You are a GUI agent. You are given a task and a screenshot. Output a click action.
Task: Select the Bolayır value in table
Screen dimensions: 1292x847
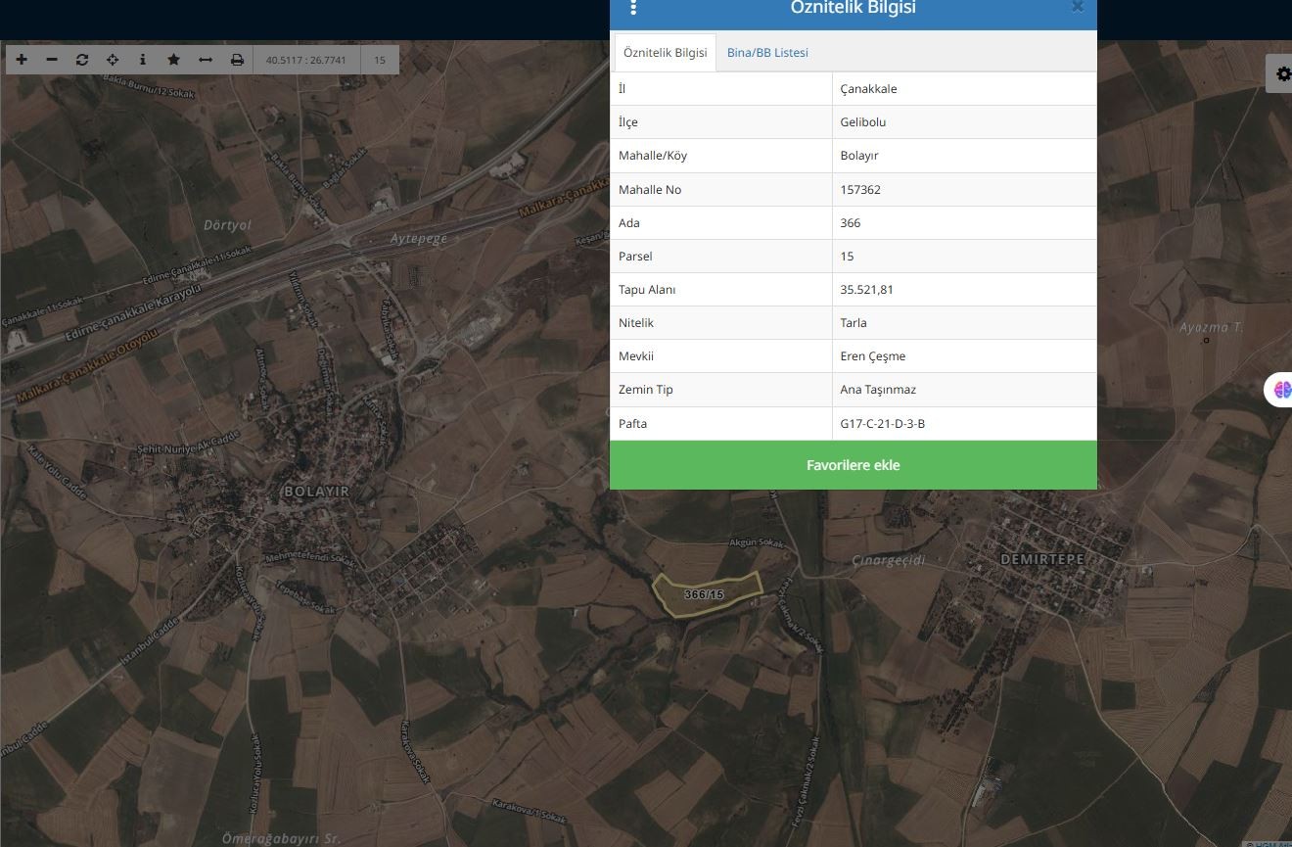click(964, 156)
